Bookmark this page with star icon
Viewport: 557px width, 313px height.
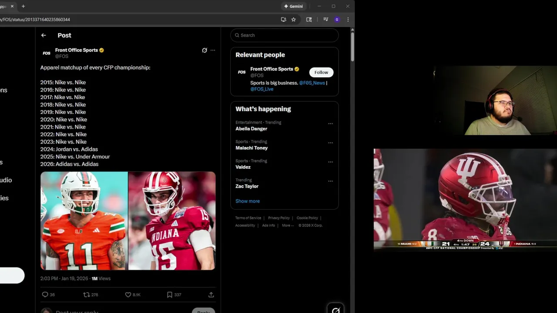point(293,20)
